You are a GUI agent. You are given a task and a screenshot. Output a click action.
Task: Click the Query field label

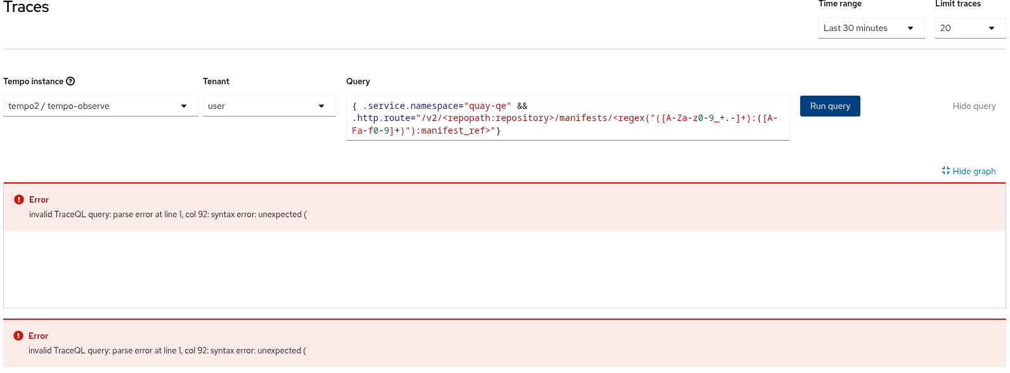tap(358, 81)
